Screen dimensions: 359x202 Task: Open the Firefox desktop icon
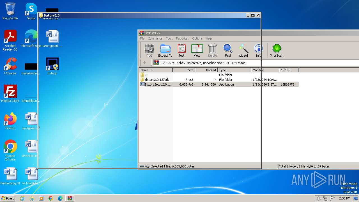10,121
